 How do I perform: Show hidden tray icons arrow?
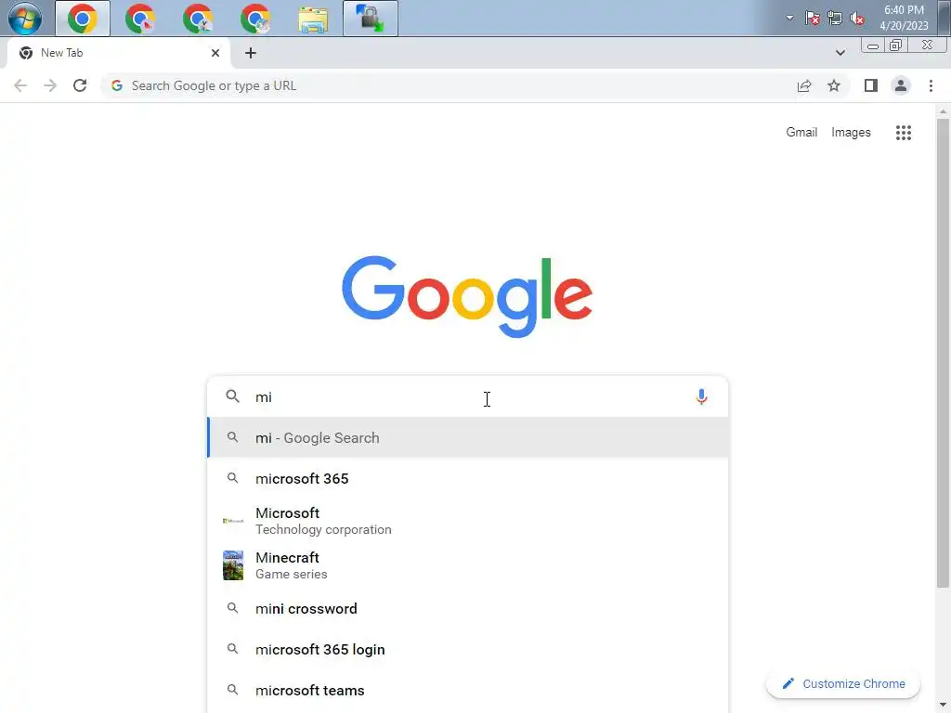(789, 18)
